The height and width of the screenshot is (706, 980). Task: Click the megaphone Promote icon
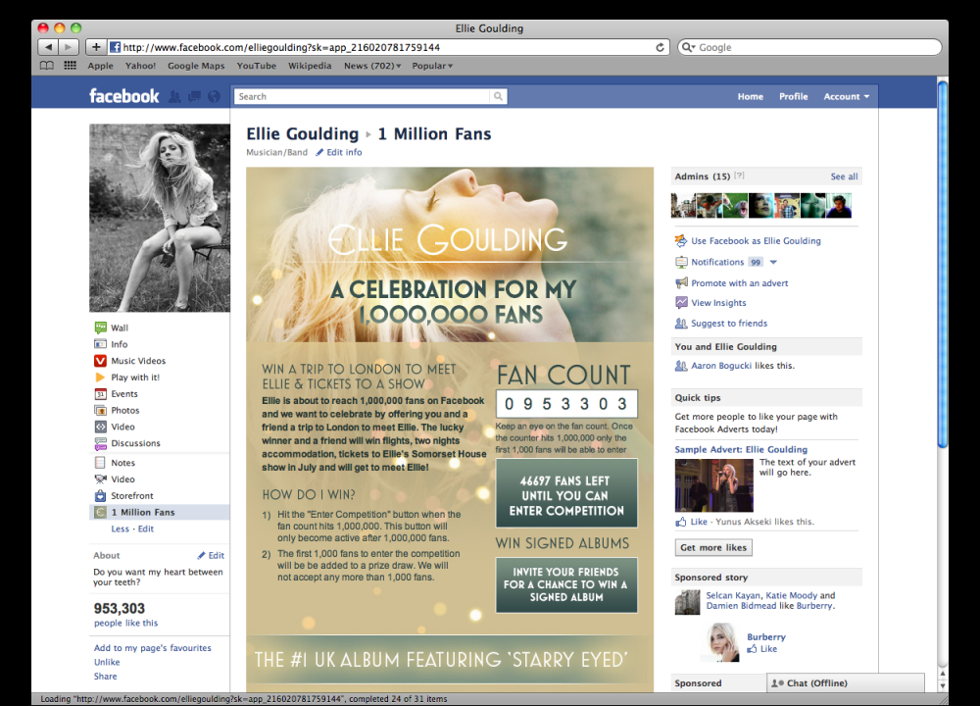pos(681,282)
